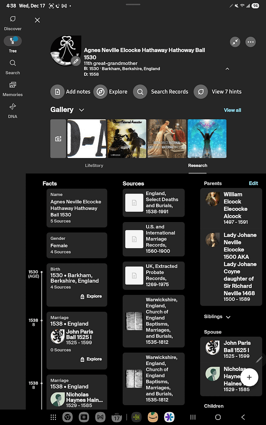
Task: Tap the 1530 birth timeline marker
Action: (42, 272)
